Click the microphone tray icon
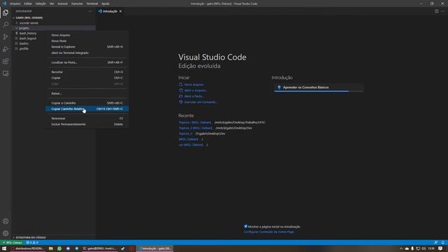Image resolution: width=448 pixels, height=252 pixels. click(x=412, y=248)
